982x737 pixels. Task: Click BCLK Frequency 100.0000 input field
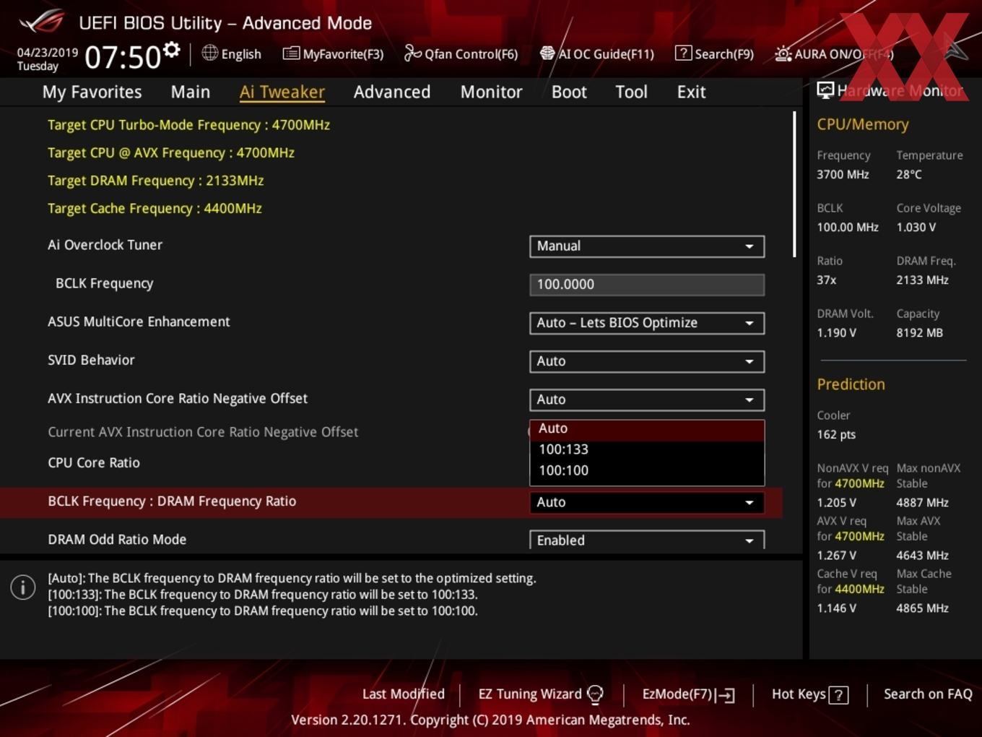[x=647, y=284]
